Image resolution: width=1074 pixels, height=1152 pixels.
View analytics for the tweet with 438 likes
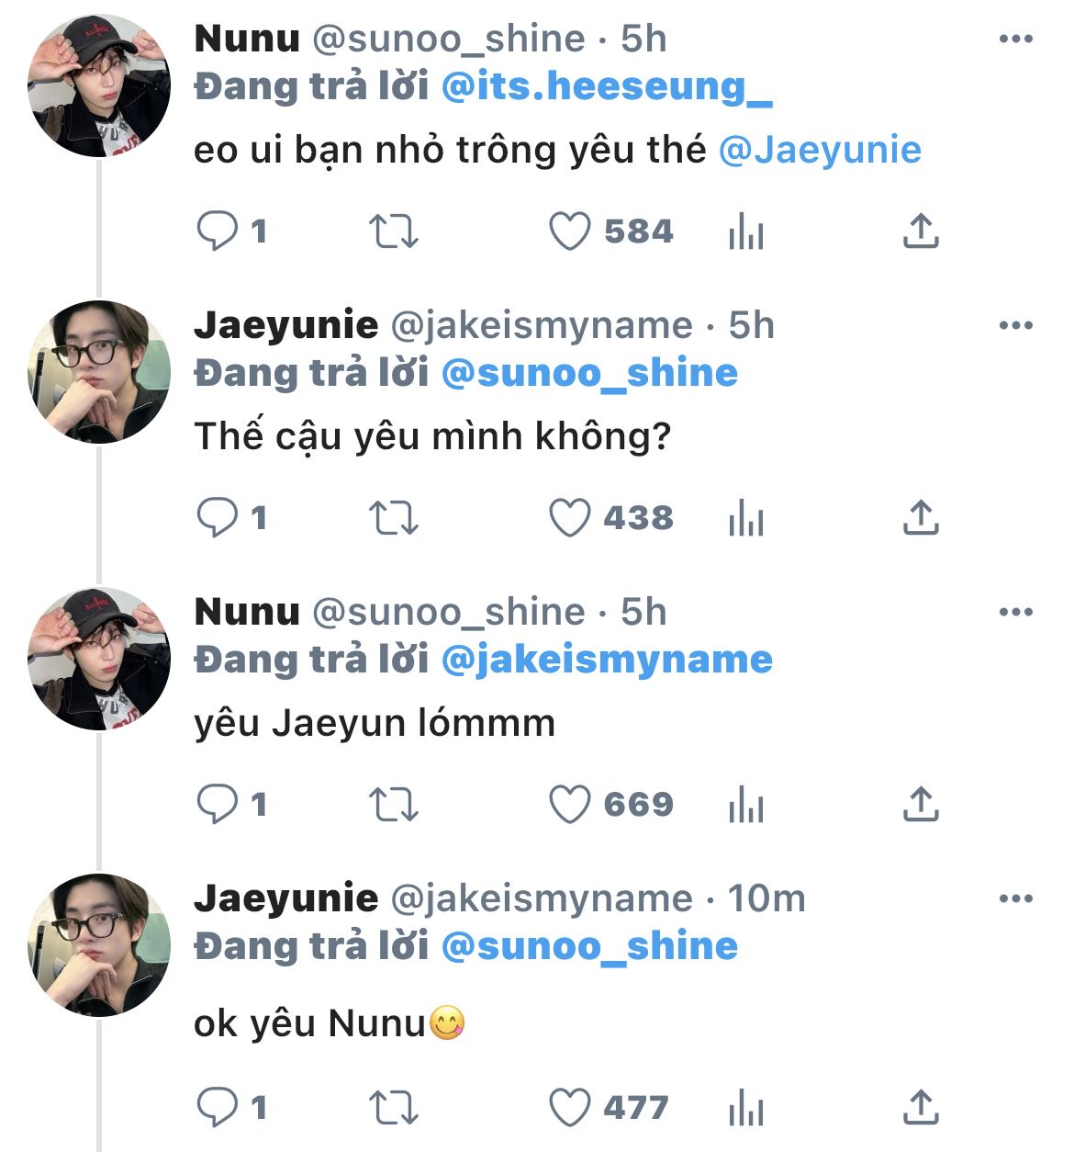745,519
